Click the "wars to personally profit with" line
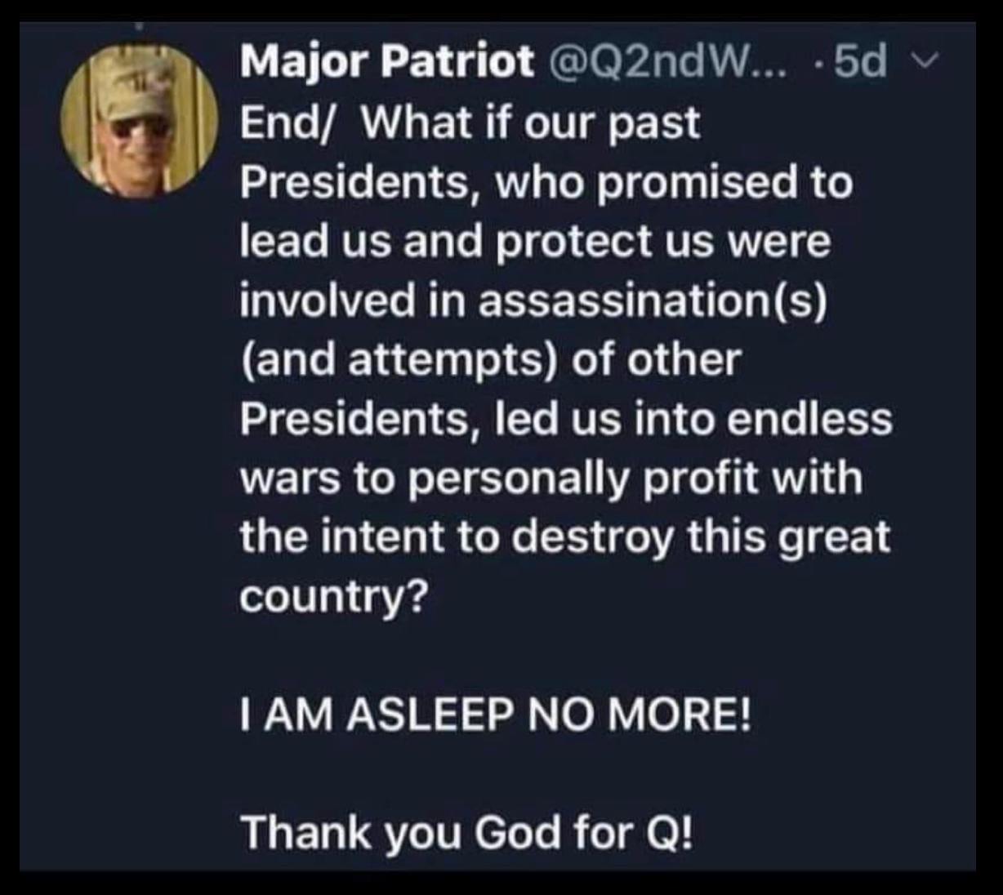1003x895 pixels. pyautogui.click(x=551, y=479)
